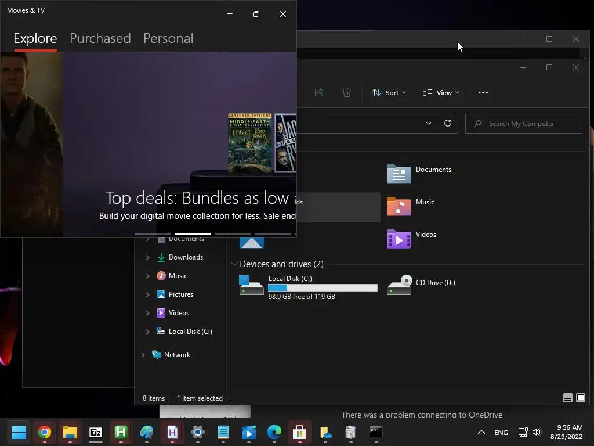
Task: Open the Purchased tab
Action: pyautogui.click(x=100, y=38)
